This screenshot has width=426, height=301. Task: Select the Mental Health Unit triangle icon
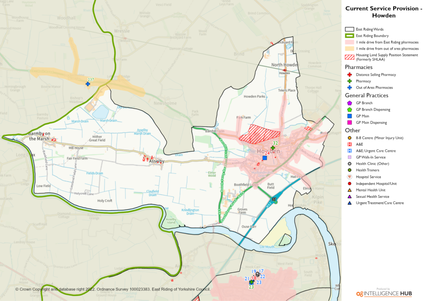(349, 190)
